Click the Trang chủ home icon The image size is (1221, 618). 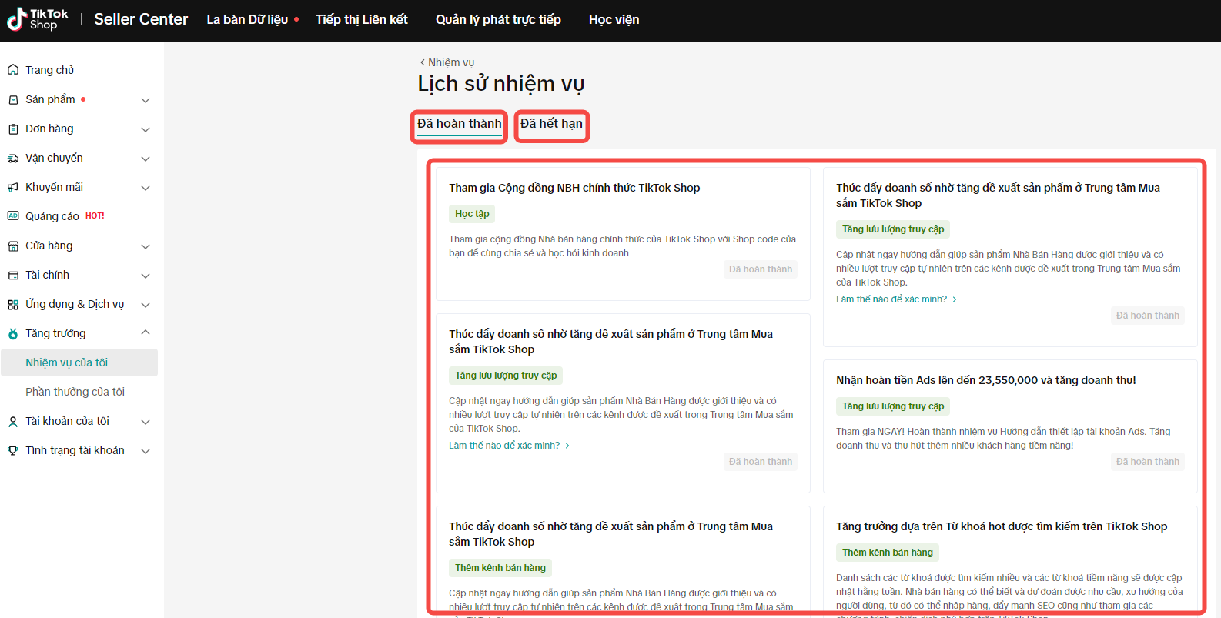point(13,70)
